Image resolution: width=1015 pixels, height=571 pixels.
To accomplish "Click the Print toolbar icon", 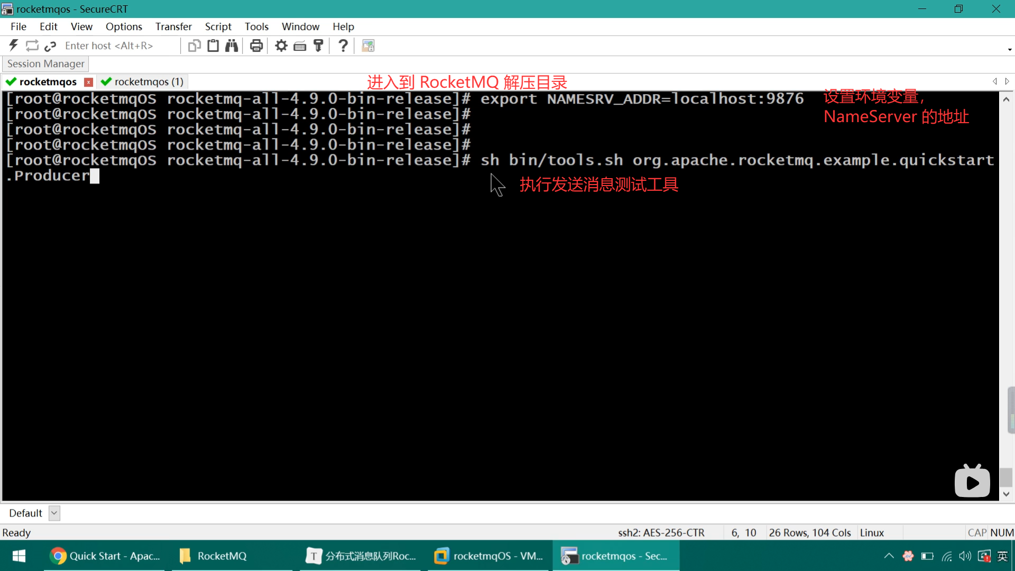I will pyautogui.click(x=256, y=46).
